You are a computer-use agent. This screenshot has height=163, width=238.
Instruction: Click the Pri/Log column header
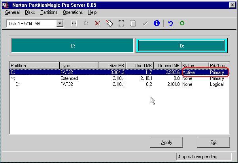click(x=219, y=66)
